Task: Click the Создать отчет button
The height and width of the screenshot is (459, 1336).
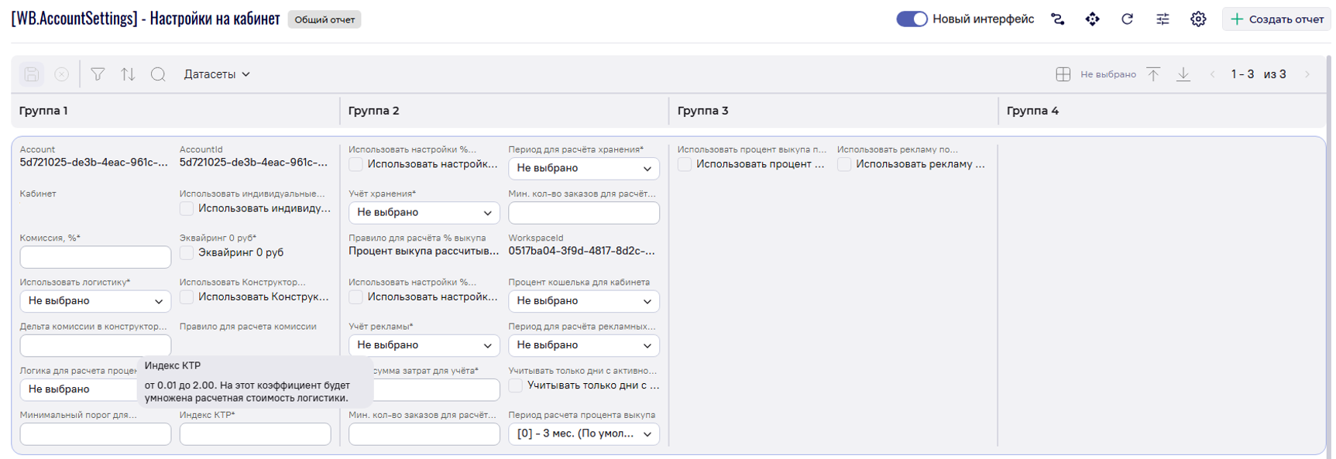Action: point(1277,19)
